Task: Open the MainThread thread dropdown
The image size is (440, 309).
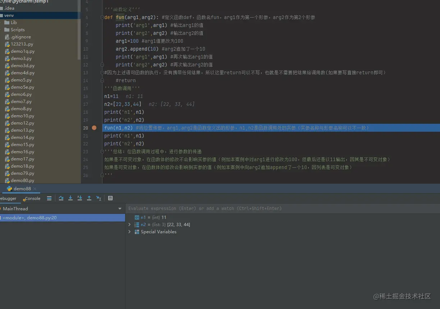Action: coord(120,209)
